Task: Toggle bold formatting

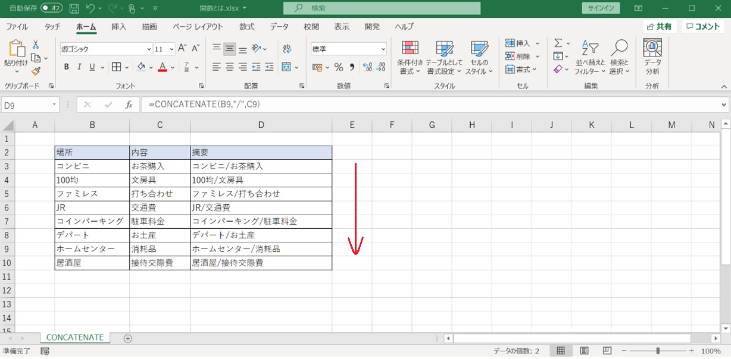Action: pyautogui.click(x=67, y=67)
